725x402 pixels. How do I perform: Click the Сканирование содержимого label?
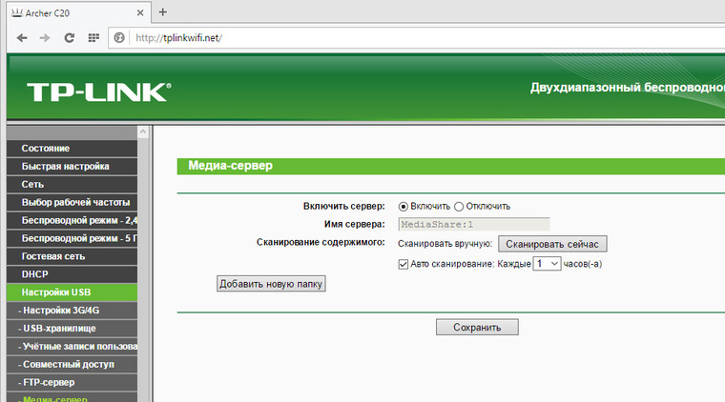pos(321,242)
